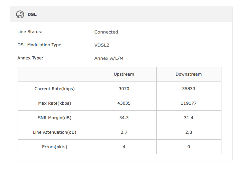Click the DSL section header title

click(x=32, y=15)
